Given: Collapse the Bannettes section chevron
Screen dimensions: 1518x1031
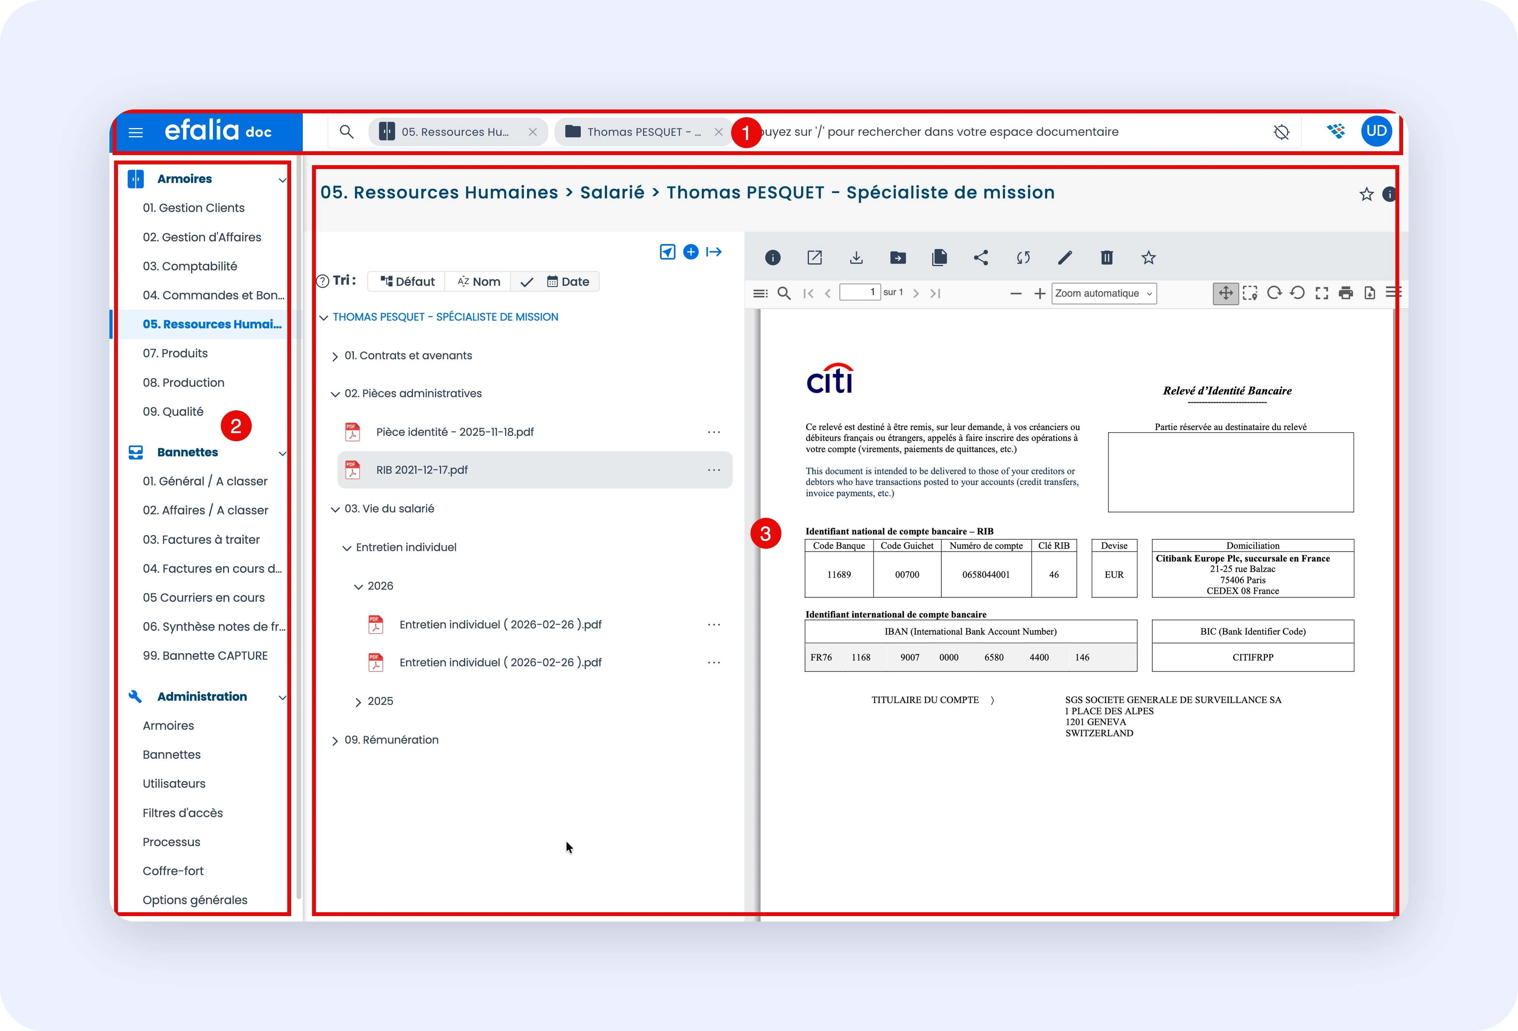Looking at the screenshot, I should coord(282,453).
